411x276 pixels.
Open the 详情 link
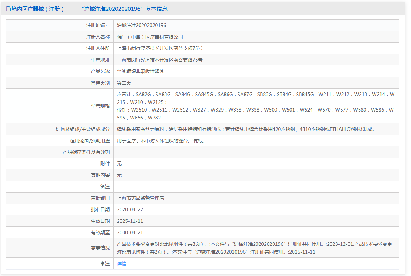[122, 264]
